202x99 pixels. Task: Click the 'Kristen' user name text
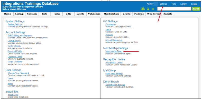pyautogui.click(x=150, y=4)
